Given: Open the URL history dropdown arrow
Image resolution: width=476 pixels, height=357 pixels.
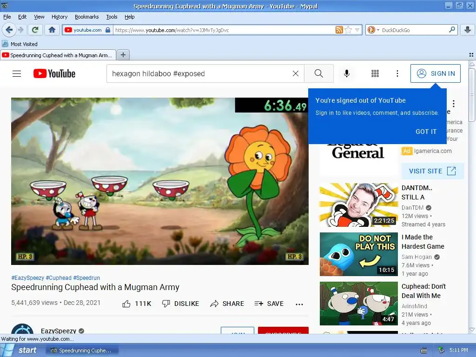Looking at the screenshot, I should [x=357, y=30].
